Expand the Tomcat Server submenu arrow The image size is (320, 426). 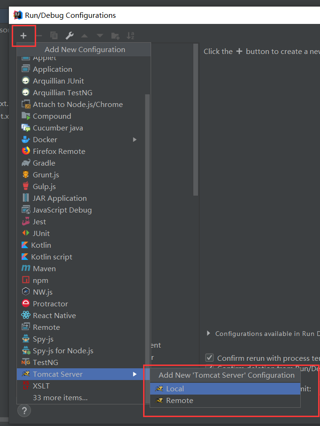135,374
